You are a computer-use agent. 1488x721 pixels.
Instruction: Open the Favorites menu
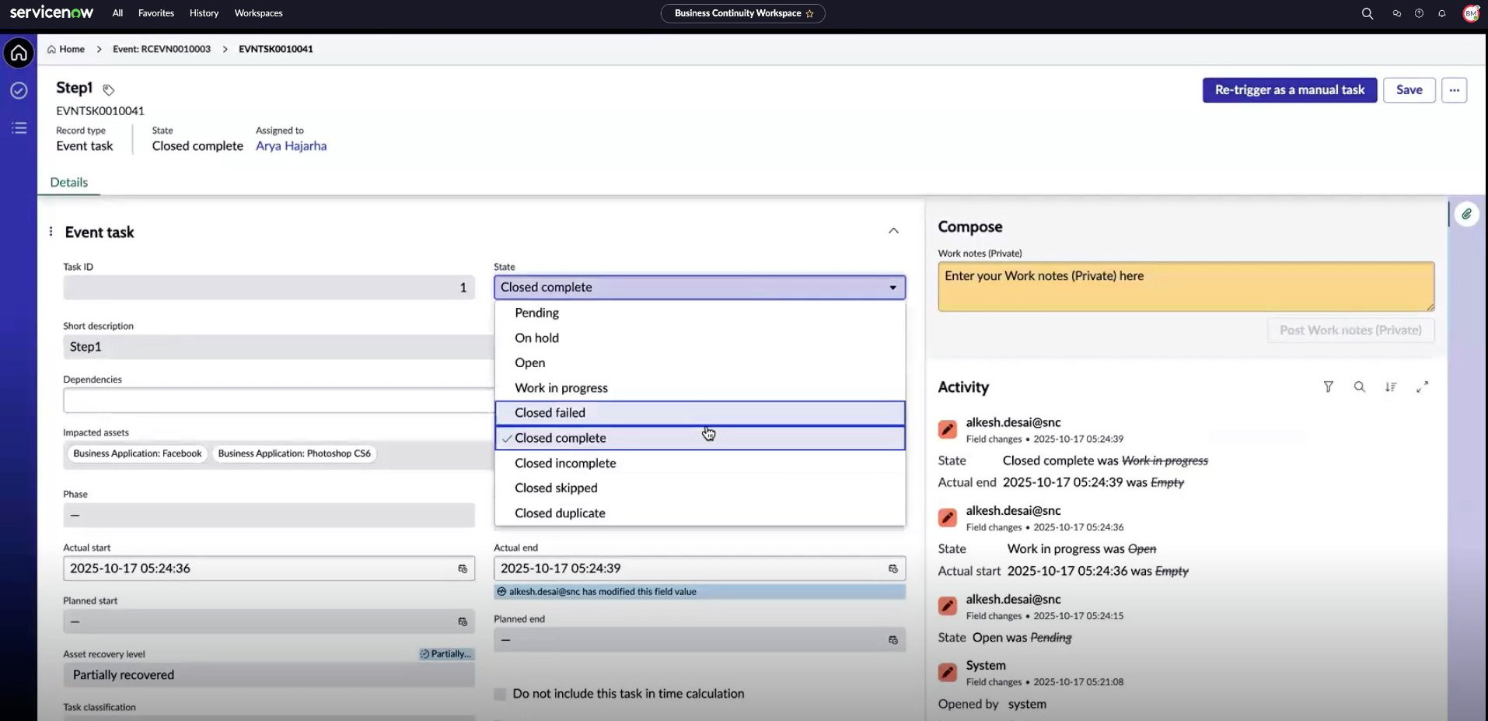click(x=156, y=13)
